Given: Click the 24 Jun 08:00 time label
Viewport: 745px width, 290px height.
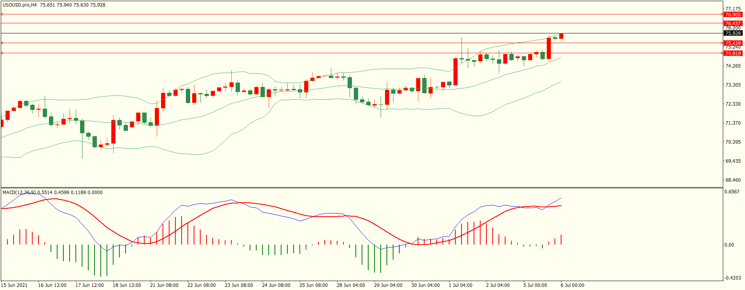Looking at the screenshot, I should [276, 285].
